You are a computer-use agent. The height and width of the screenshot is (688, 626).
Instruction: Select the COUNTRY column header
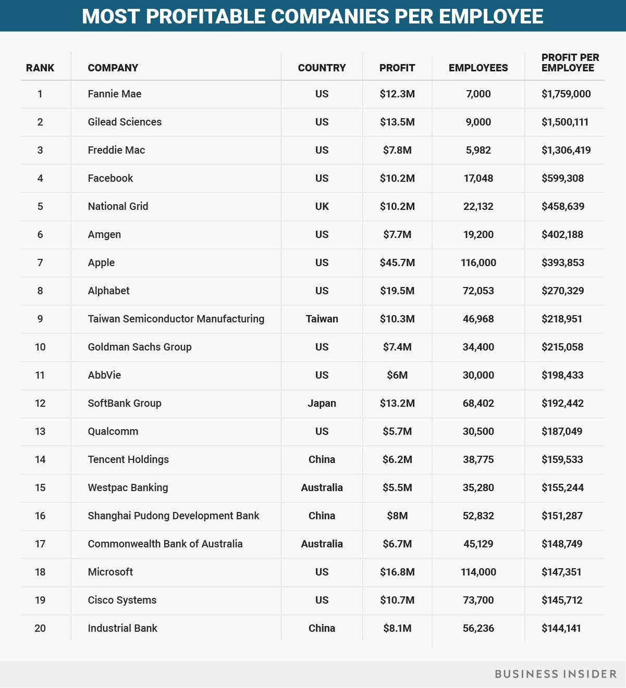click(322, 68)
